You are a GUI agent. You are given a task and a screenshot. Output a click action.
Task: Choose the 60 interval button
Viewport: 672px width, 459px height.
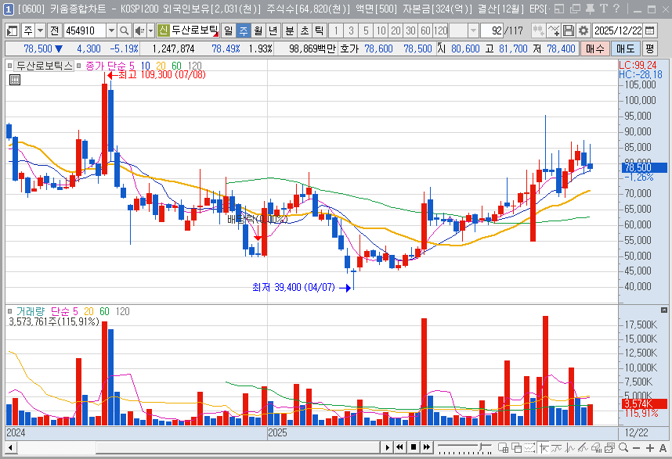[425, 30]
